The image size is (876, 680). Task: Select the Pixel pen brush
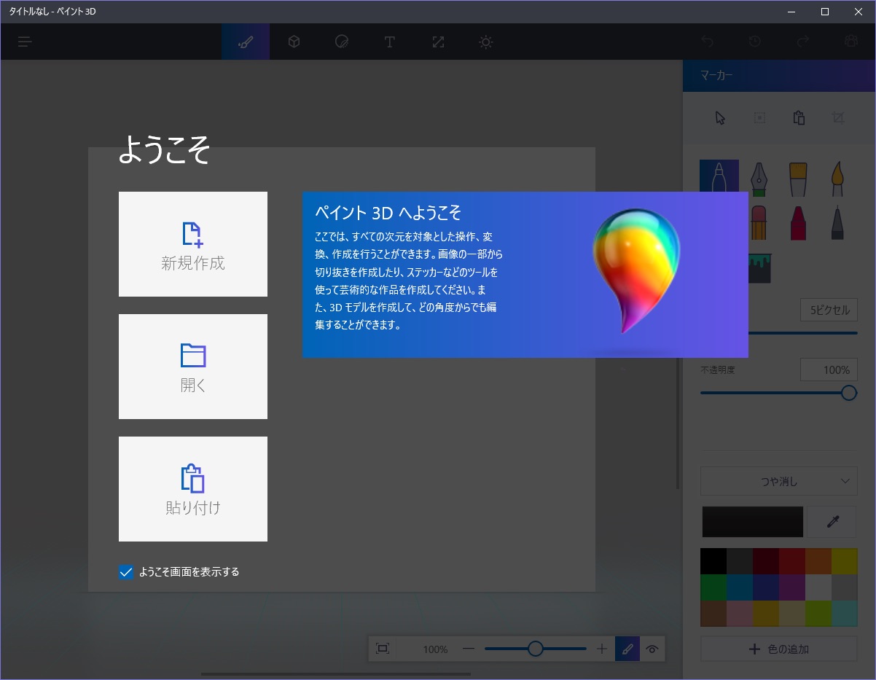pyautogui.click(x=837, y=223)
